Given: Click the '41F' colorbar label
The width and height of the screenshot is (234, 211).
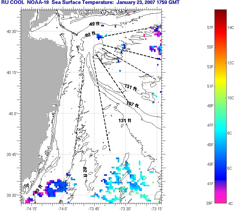Looking at the screenshot, I should pos(210,184).
